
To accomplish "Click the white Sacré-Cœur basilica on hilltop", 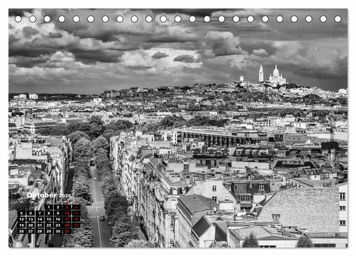I will click(276, 76).
